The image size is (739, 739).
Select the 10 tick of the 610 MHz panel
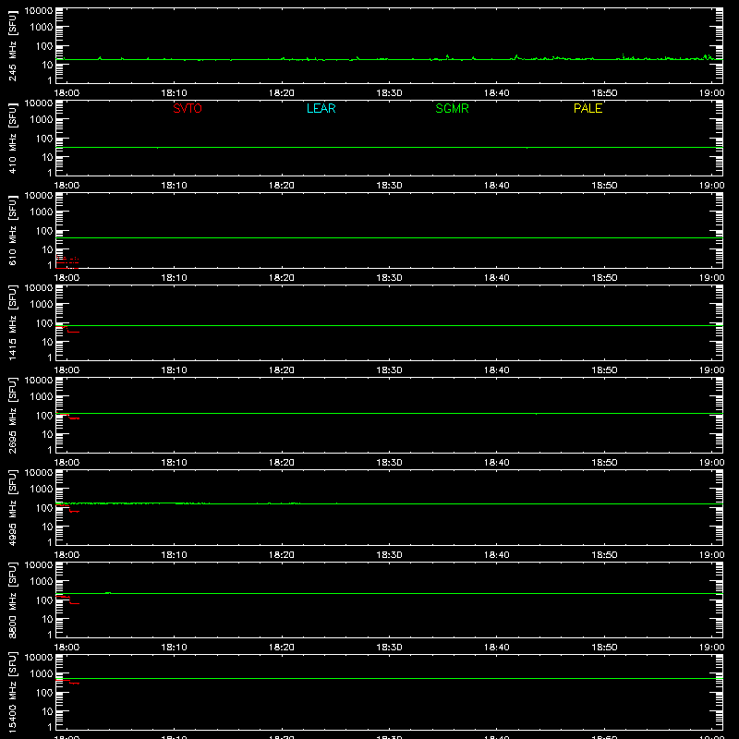pyautogui.click(x=47, y=249)
